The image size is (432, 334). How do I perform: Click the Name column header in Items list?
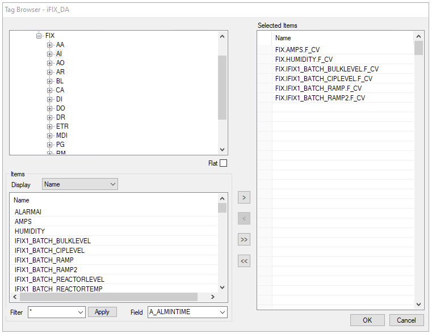click(114, 200)
